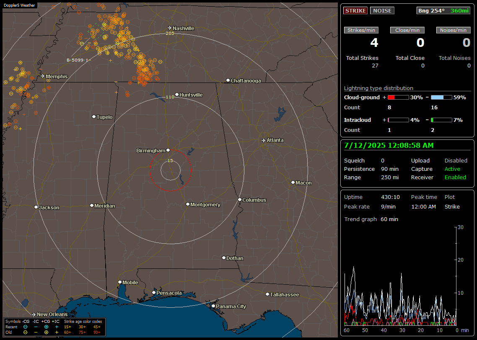477x340 pixels.
Task: Click the 15 range ring label
Action: (170, 160)
